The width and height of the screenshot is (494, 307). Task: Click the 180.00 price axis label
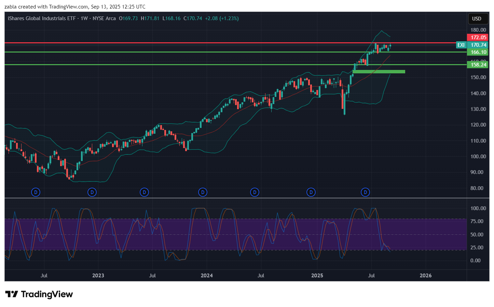click(x=478, y=30)
